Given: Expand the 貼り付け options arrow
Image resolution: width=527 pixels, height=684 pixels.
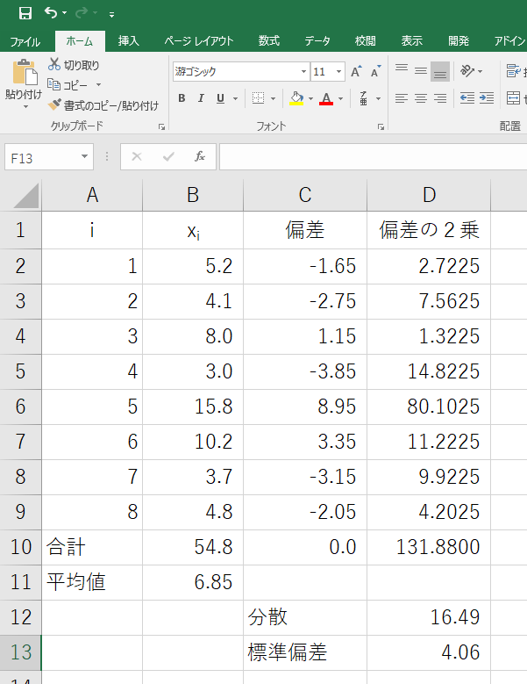Looking at the screenshot, I should (25, 107).
